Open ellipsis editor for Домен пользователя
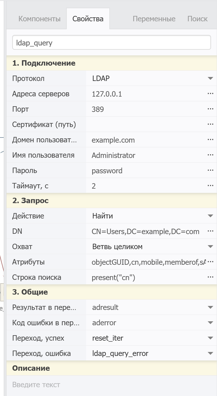Screen dimensions: 217x396 click(x=210, y=140)
